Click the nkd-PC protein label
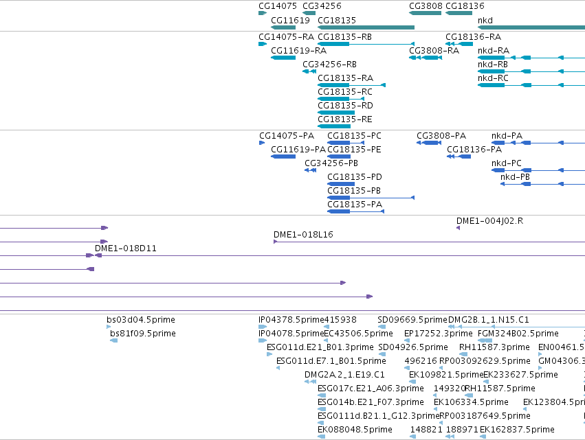This screenshot has height=440, width=585. (x=506, y=163)
